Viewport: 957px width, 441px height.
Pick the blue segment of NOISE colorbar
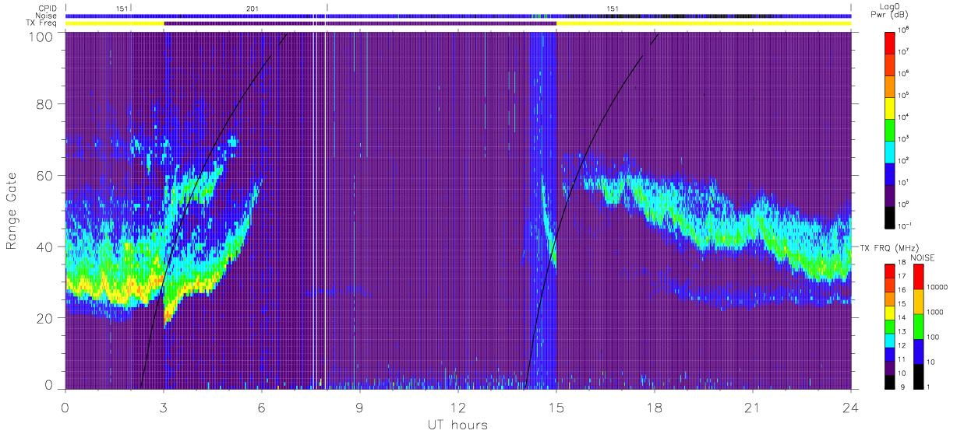coord(918,352)
